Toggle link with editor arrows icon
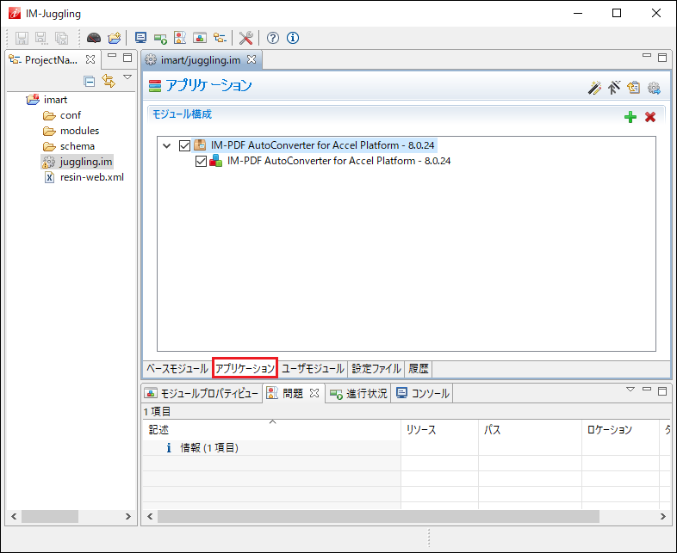 tap(109, 81)
